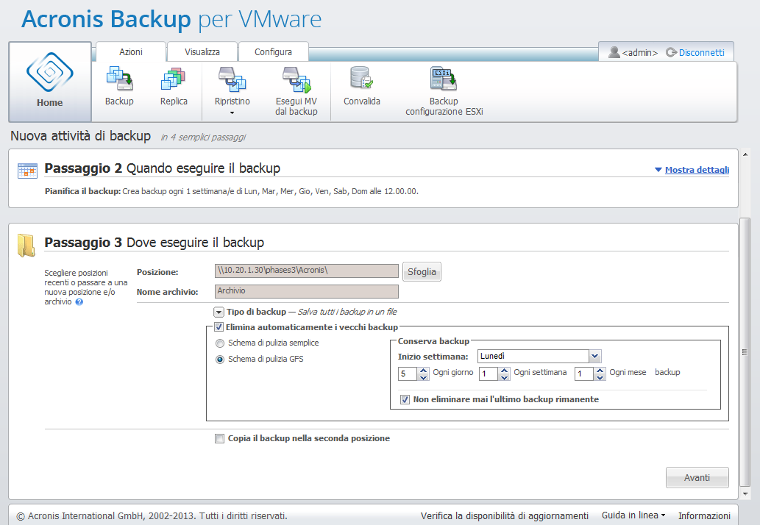Click in the Posizione path field

[x=306, y=271]
